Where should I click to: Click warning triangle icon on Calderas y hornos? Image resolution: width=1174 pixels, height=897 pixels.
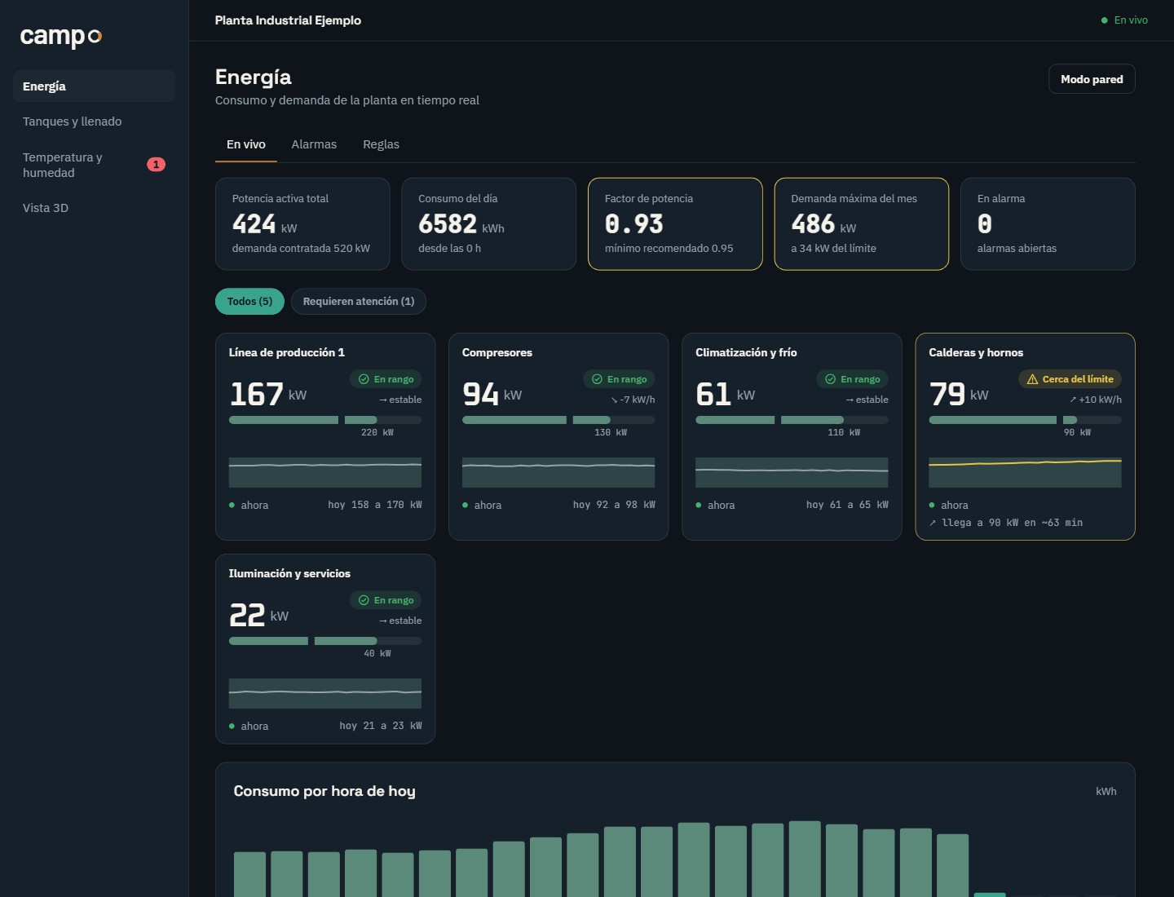(x=1032, y=379)
